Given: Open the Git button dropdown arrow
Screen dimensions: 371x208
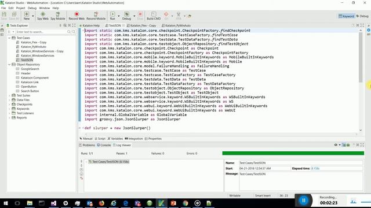Looking at the screenshot, I should pyautogui.click(x=172, y=16).
